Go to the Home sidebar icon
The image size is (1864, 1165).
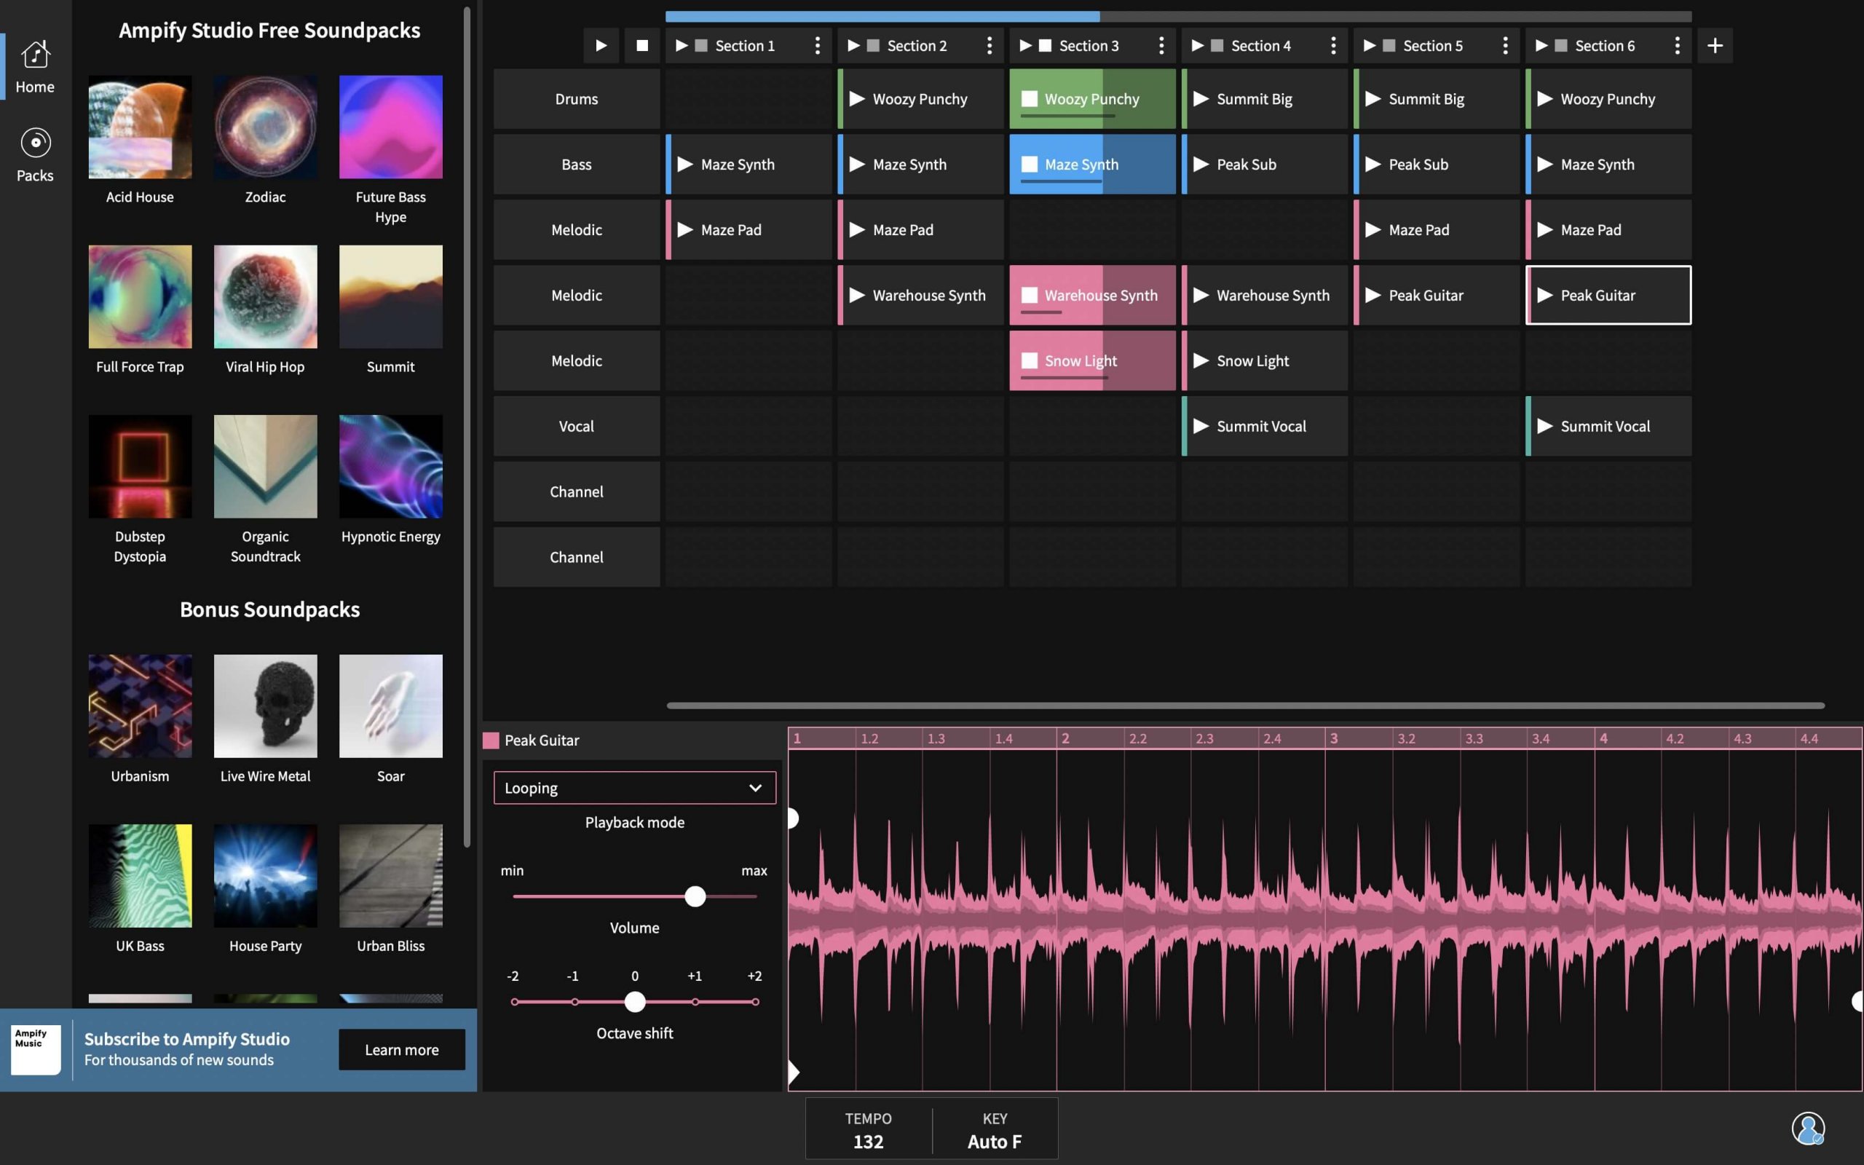(x=36, y=67)
